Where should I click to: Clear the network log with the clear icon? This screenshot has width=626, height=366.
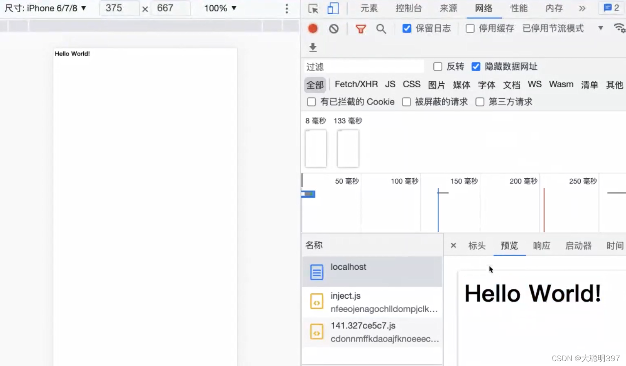coord(334,29)
